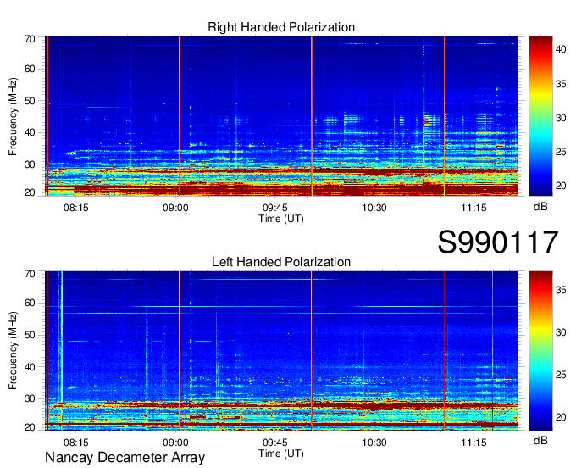Click the 09:00 tick label on bottom plot
Image resolution: width=576 pixels, height=468 pixels.
tap(175, 443)
